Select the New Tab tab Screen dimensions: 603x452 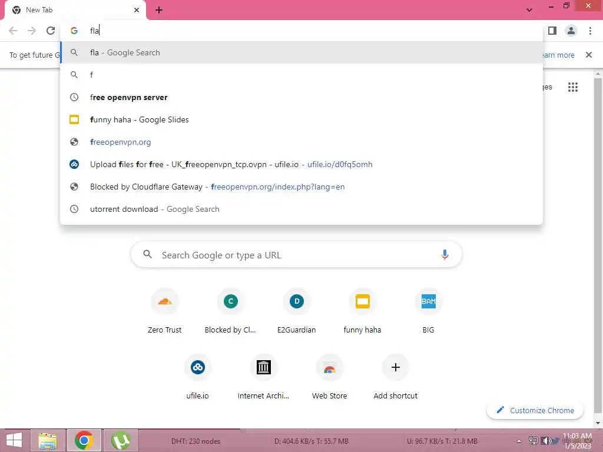pos(75,11)
